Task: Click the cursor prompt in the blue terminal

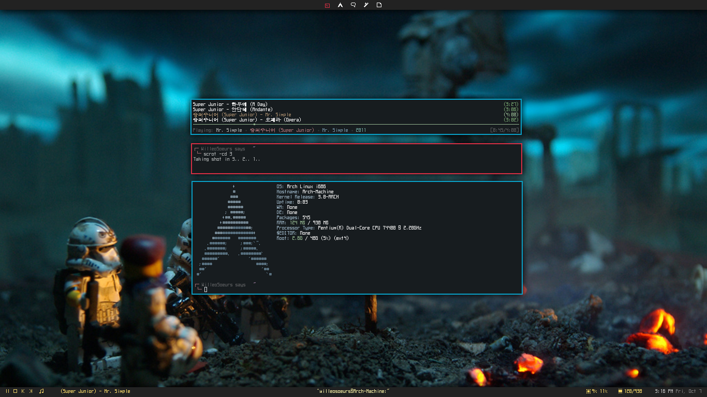Action: point(205,289)
